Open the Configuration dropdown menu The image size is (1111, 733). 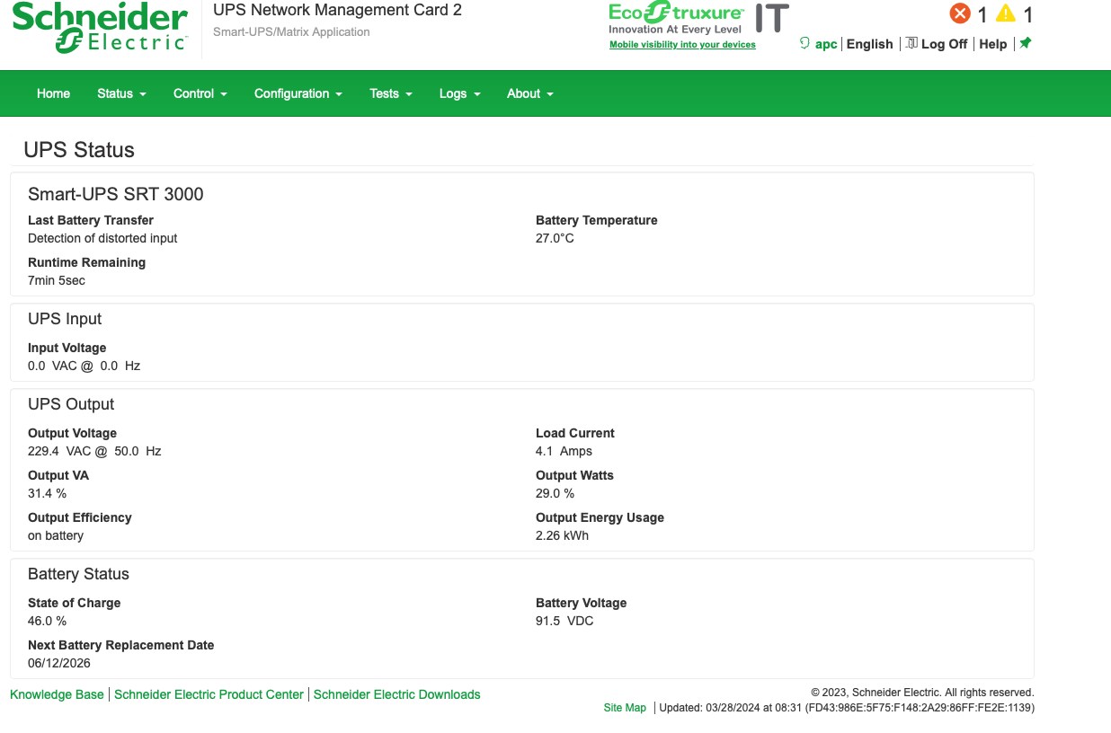tap(298, 93)
